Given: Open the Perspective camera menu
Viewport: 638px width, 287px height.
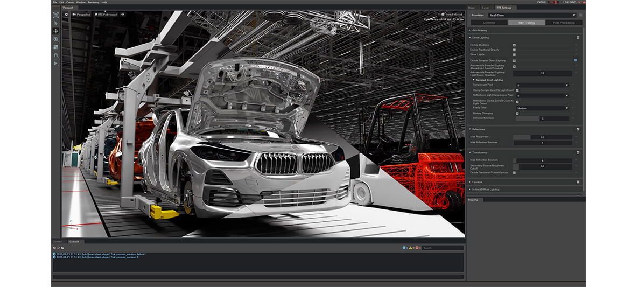Looking at the screenshot, I should coord(82,14).
